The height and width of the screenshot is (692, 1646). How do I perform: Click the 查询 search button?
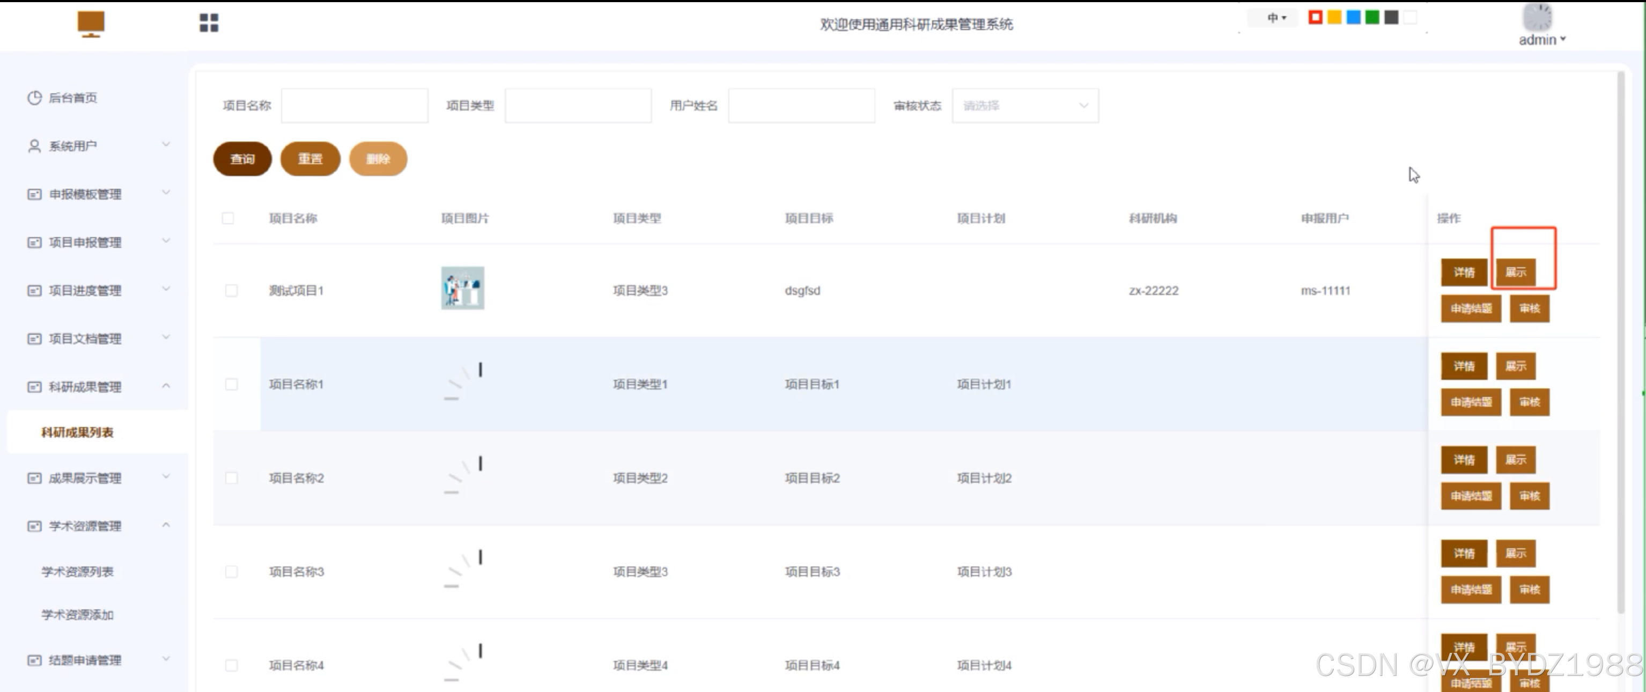(x=242, y=159)
